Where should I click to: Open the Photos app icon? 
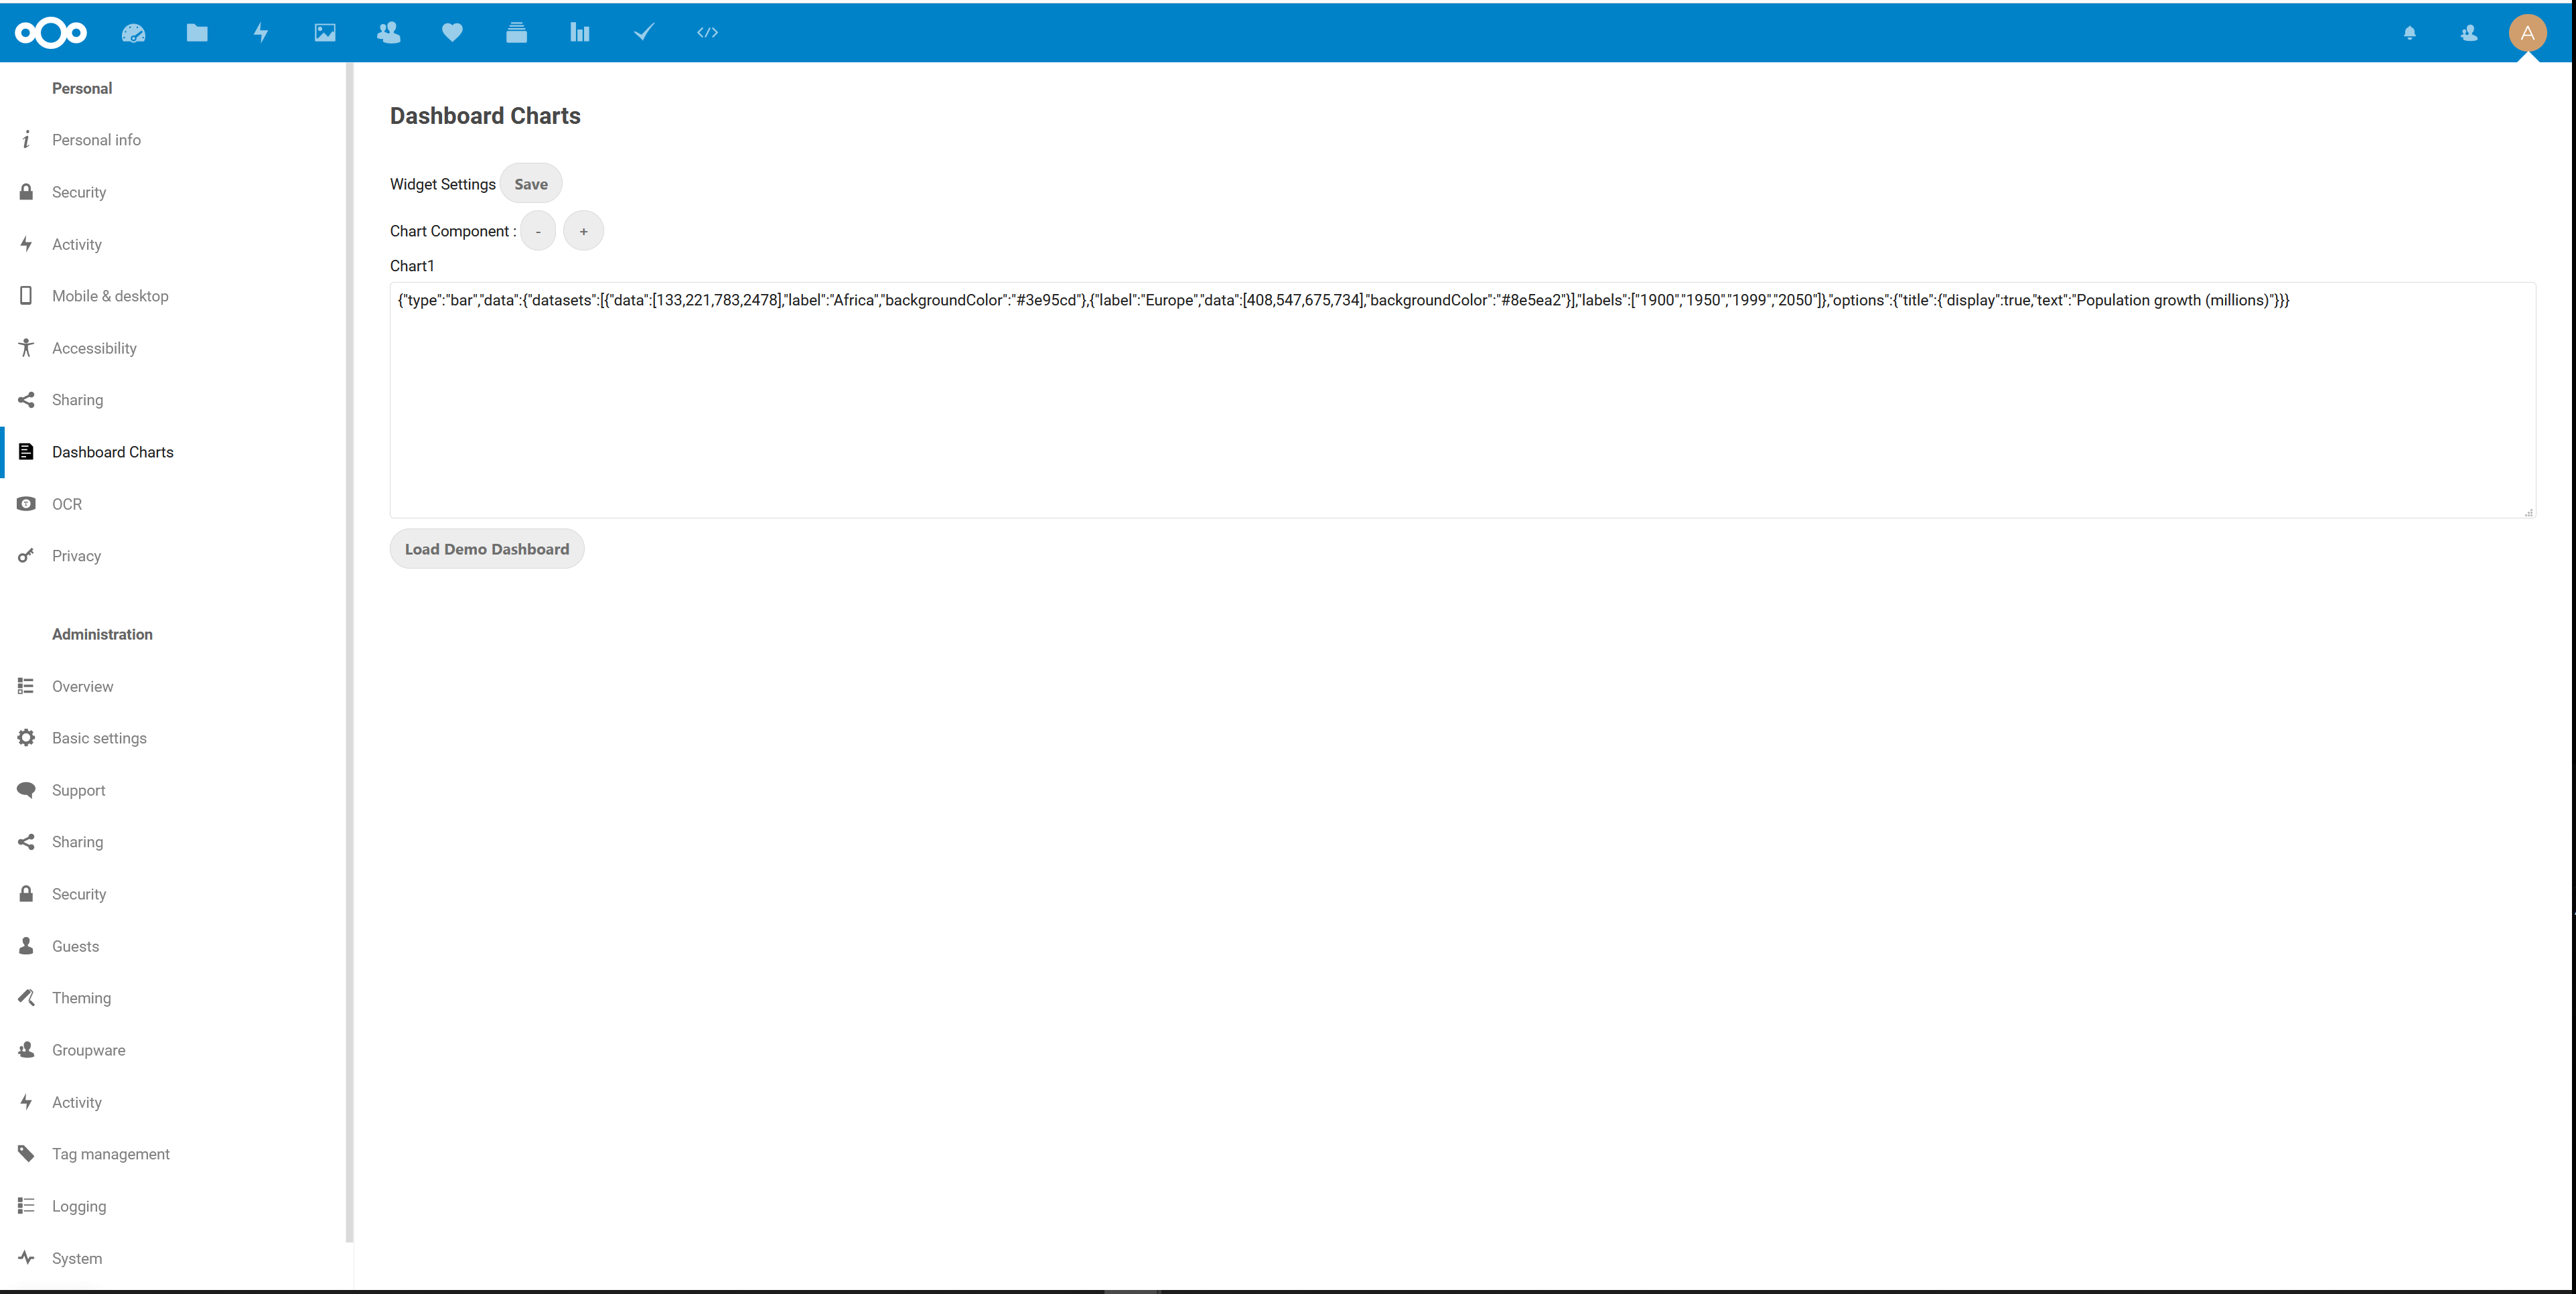325,33
